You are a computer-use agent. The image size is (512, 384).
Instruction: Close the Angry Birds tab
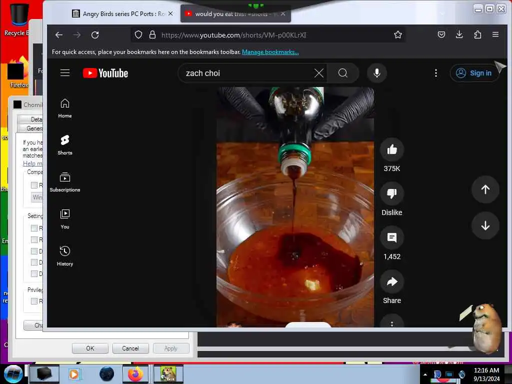[x=170, y=13]
